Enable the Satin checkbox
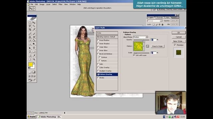 98,64
